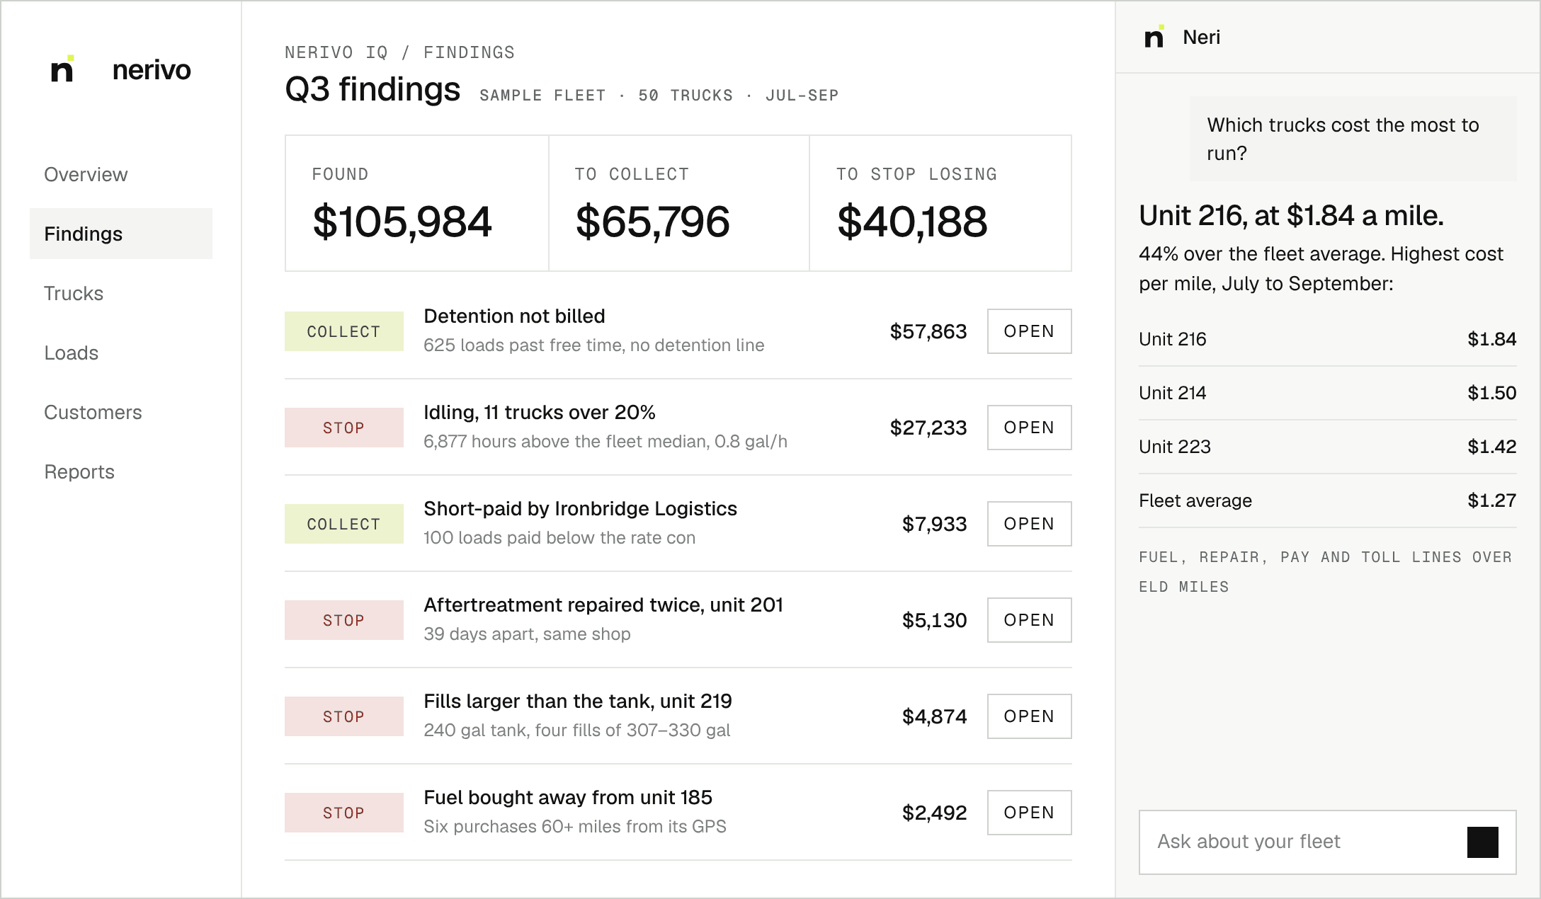Image resolution: width=1541 pixels, height=899 pixels.
Task: Click the Neri assistant logo icon
Action: pos(1154,37)
